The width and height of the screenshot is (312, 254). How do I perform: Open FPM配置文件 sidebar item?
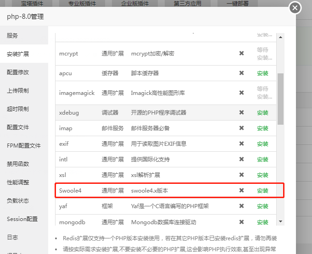tap(24, 146)
